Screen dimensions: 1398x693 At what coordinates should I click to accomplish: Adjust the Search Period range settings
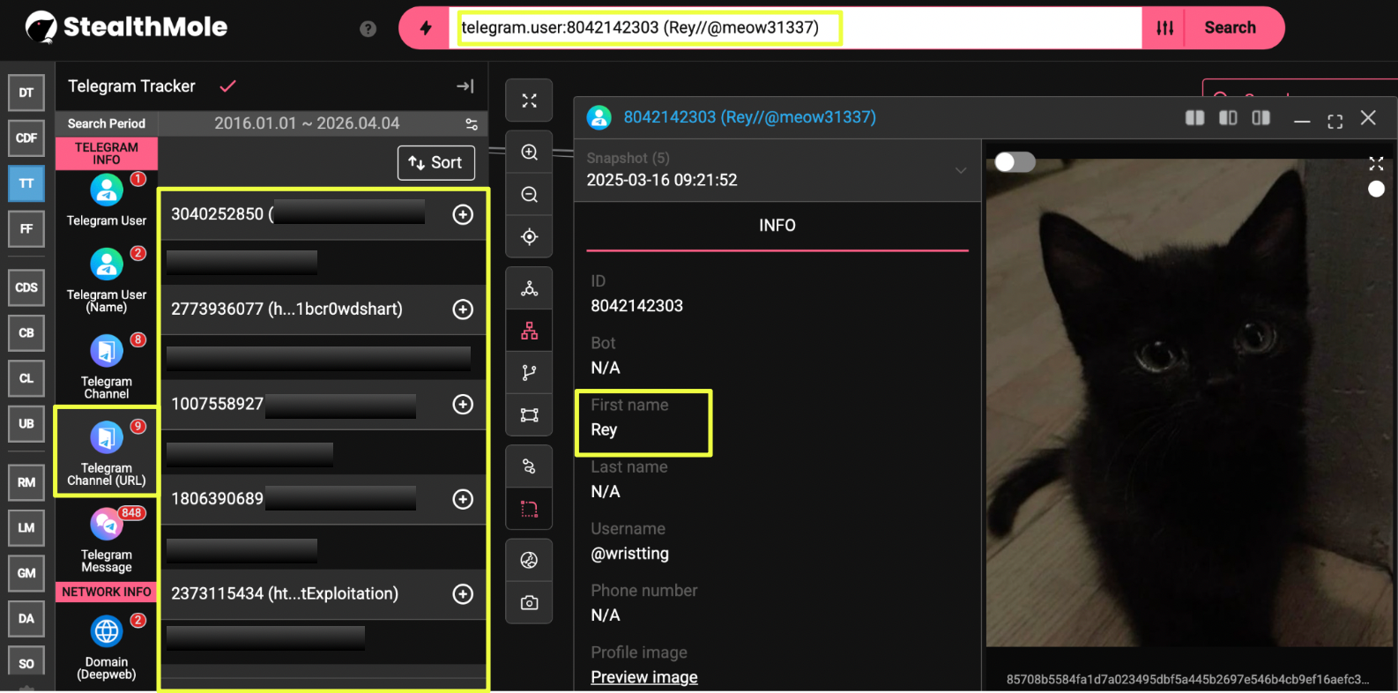[x=472, y=124]
